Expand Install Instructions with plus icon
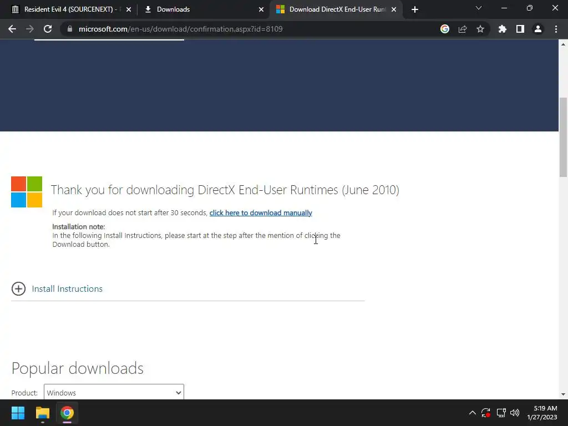The image size is (568, 426). pyautogui.click(x=18, y=288)
